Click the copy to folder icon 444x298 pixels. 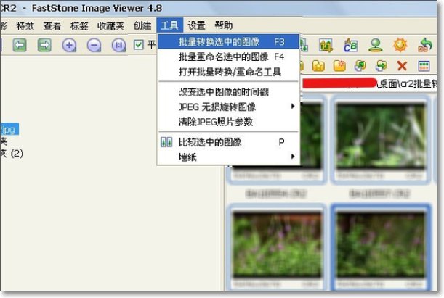click(360, 66)
